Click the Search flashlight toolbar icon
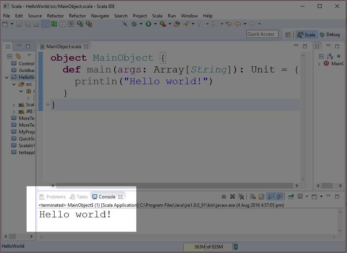Image resolution: width=347 pixels, height=253 pixels. tap(186, 24)
